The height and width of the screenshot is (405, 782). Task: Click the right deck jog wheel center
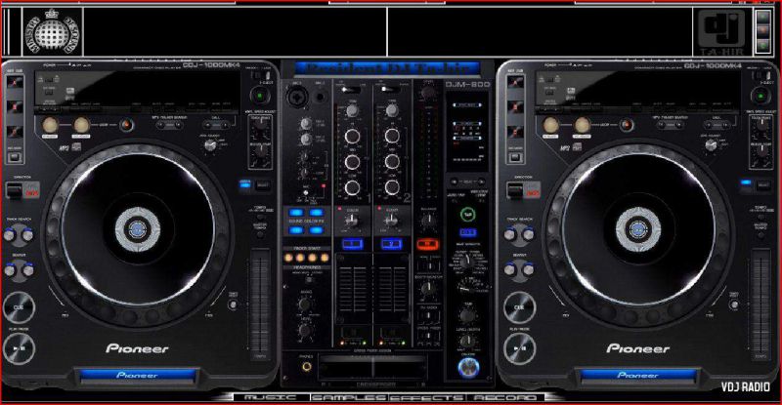(638, 229)
